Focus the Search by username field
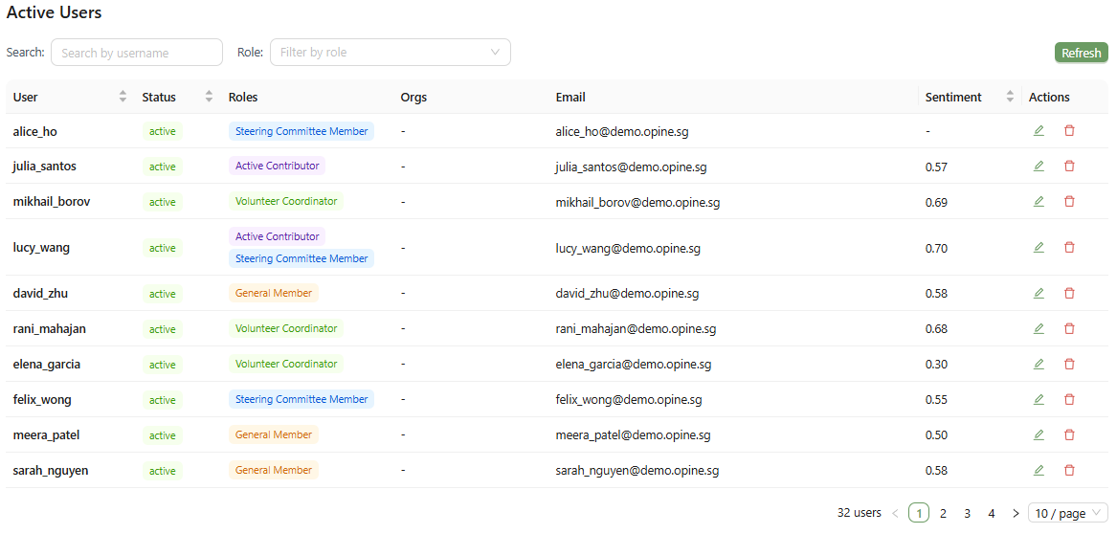Screen dimensions: 1117x534 pyautogui.click(x=137, y=52)
